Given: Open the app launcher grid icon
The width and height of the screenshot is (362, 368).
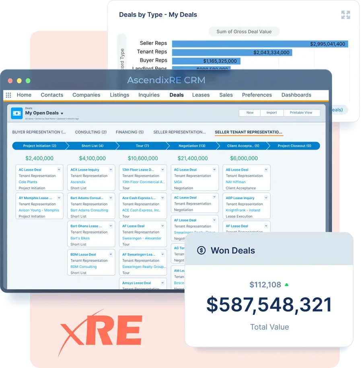Looking at the screenshot, I should (8, 95).
